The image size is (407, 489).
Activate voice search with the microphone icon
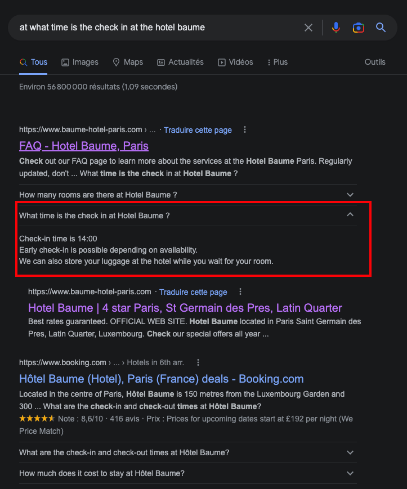click(x=336, y=27)
